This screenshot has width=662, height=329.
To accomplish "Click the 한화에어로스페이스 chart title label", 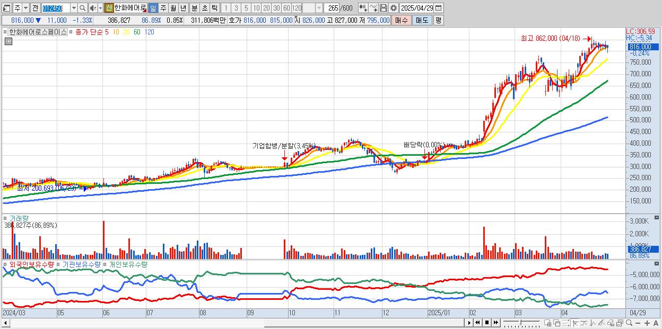I will (38, 32).
